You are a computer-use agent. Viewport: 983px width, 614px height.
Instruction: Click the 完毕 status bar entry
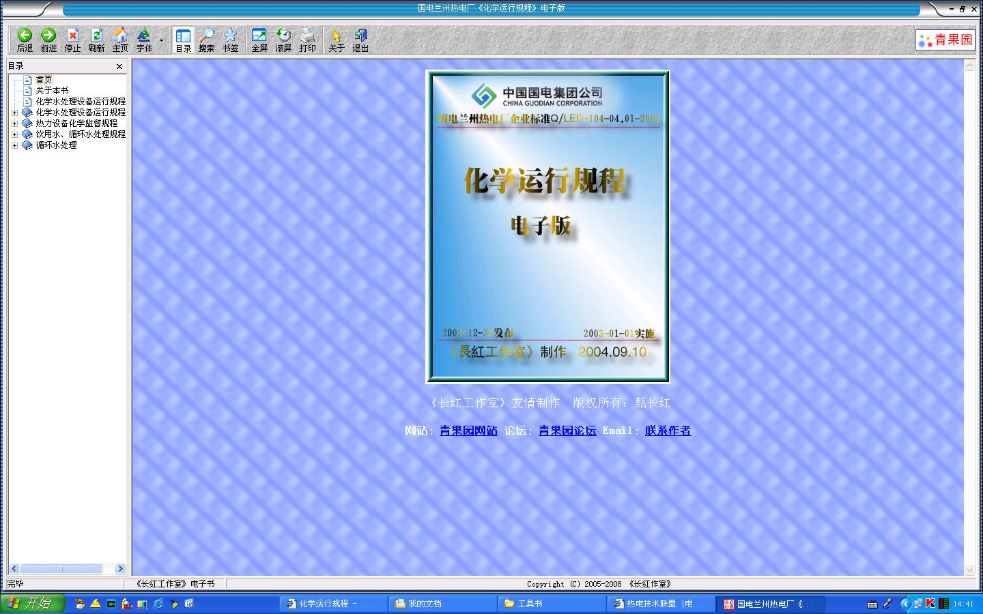(15, 584)
